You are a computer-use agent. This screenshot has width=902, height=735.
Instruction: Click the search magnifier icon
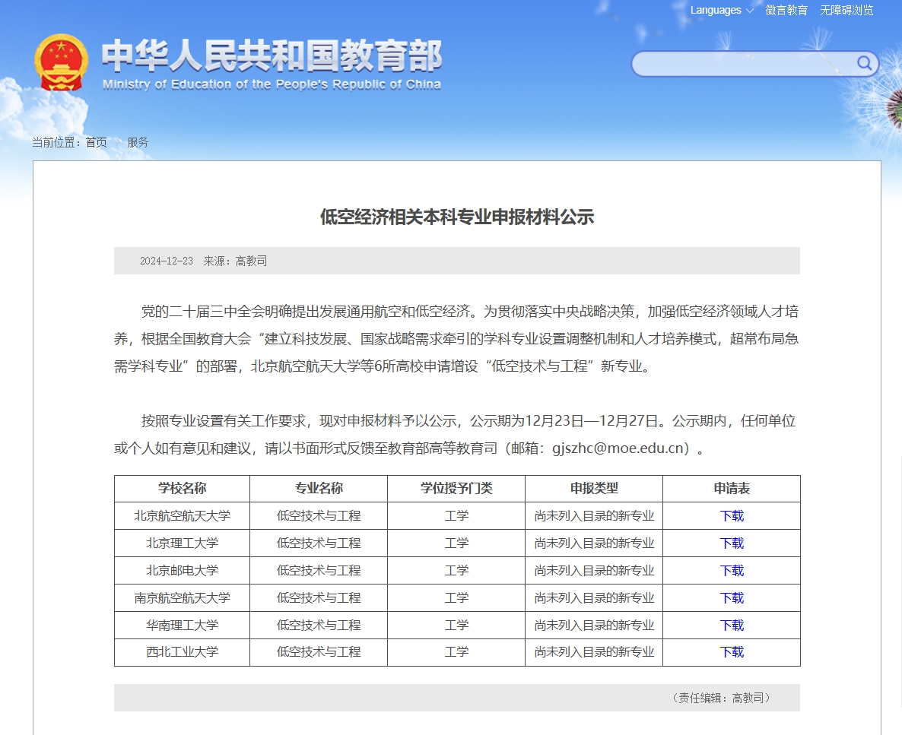(864, 63)
